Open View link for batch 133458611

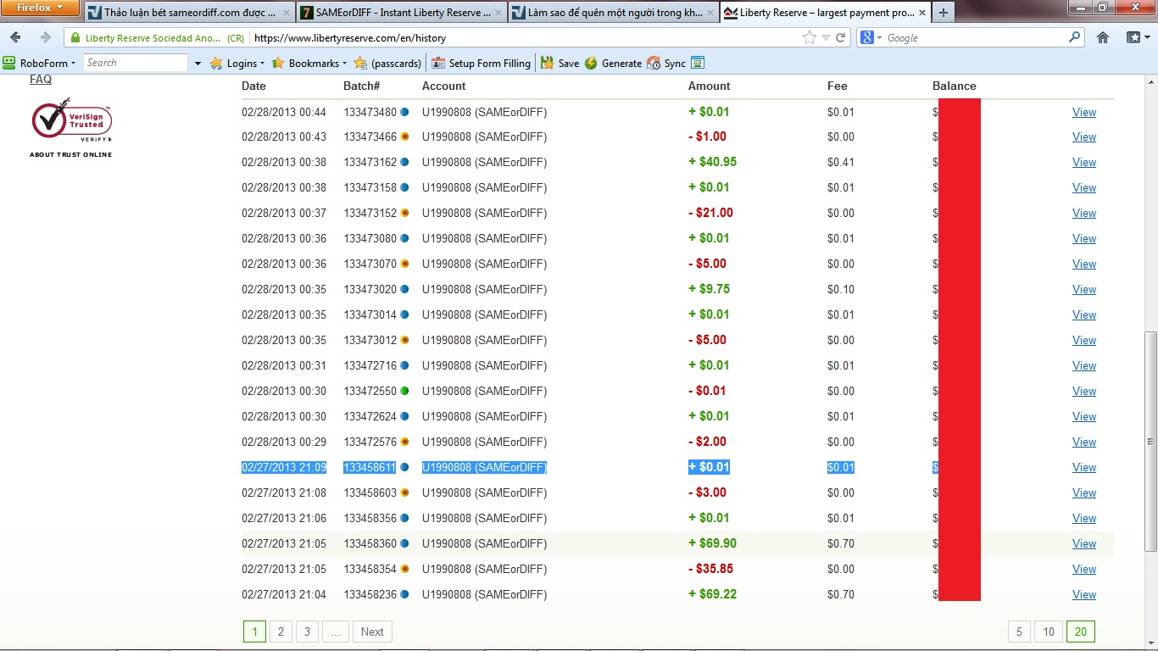(x=1084, y=467)
